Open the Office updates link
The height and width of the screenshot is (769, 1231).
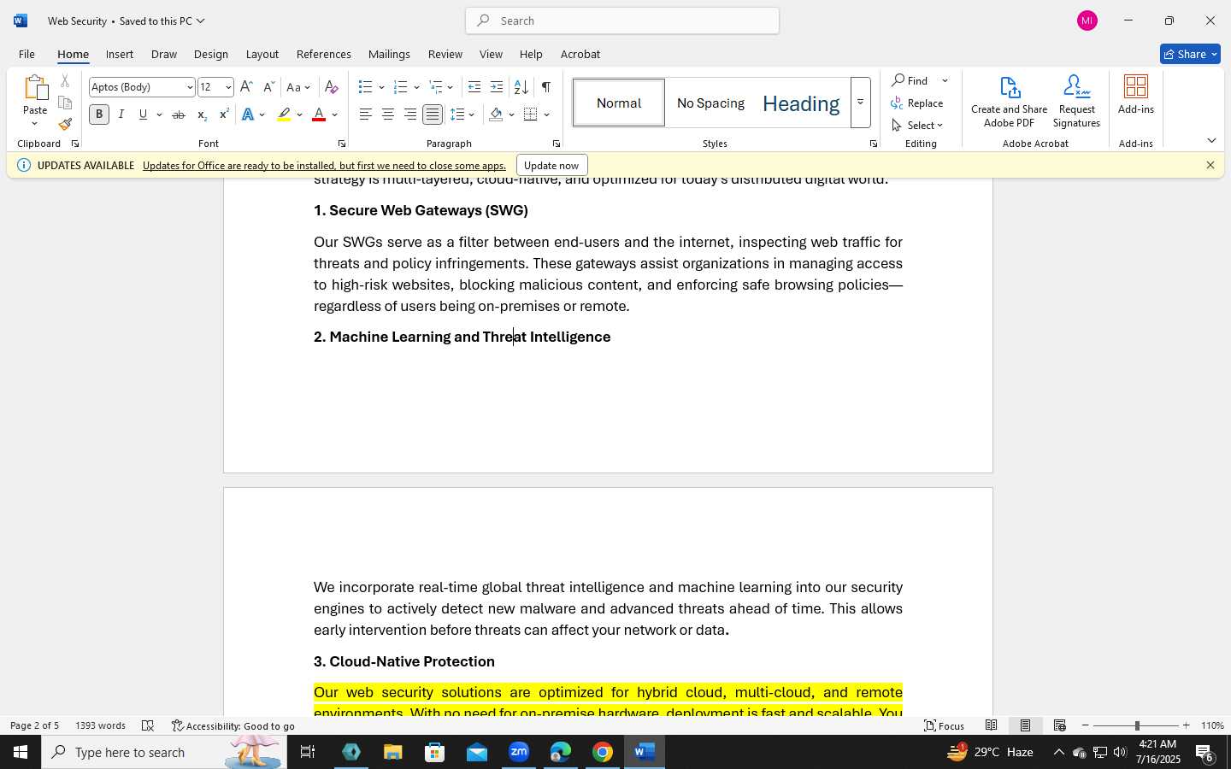[324, 165]
